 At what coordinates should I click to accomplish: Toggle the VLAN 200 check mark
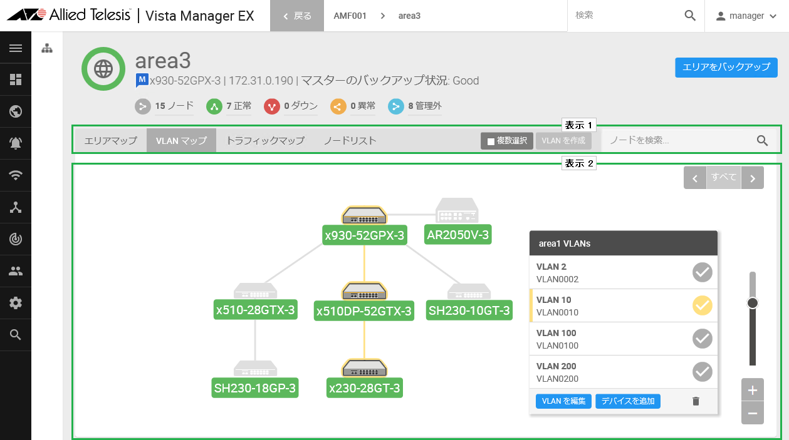[703, 372]
